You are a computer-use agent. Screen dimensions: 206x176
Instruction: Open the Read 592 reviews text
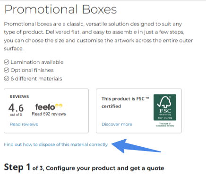tap(49, 114)
